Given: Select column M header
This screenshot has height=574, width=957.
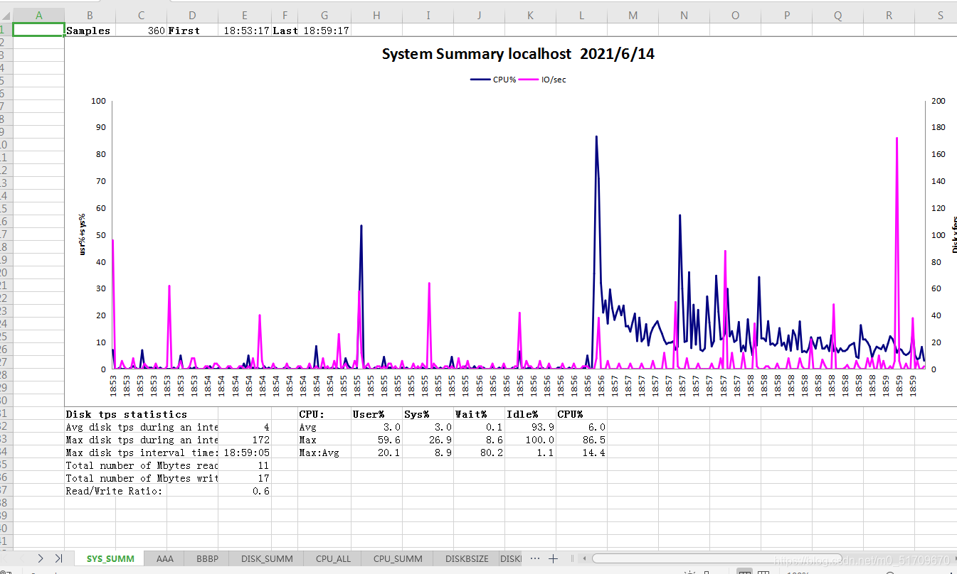Looking at the screenshot, I should [633, 16].
